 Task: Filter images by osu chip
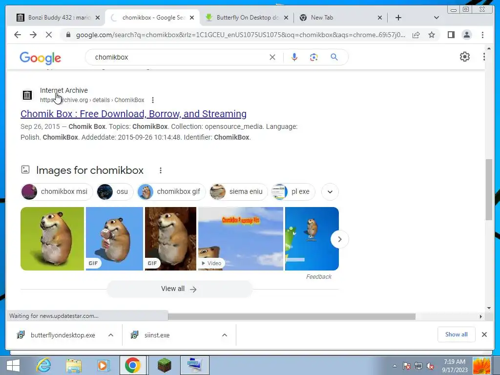click(115, 191)
